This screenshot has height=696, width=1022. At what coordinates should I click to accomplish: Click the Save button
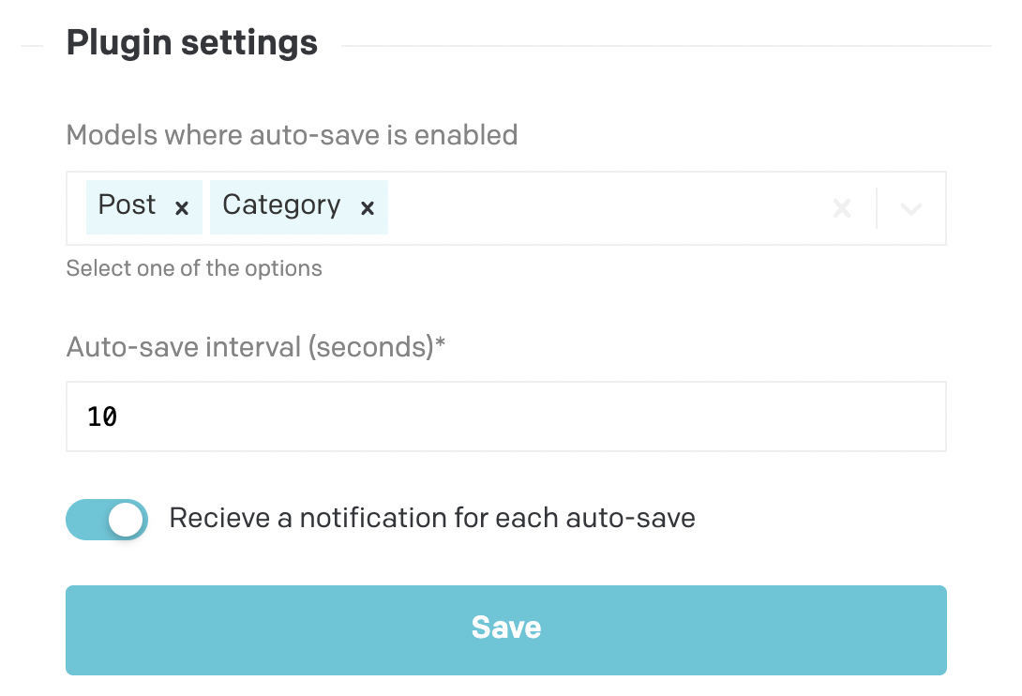pos(506,629)
